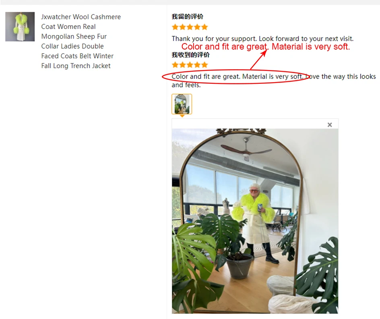Screen dimensions: 380x319
Task: Click the fifth star under 我留的评价
Action: click(x=205, y=27)
